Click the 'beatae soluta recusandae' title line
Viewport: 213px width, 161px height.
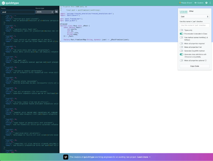tap(22, 81)
